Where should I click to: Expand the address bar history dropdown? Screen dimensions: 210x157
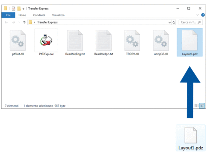click(169, 22)
